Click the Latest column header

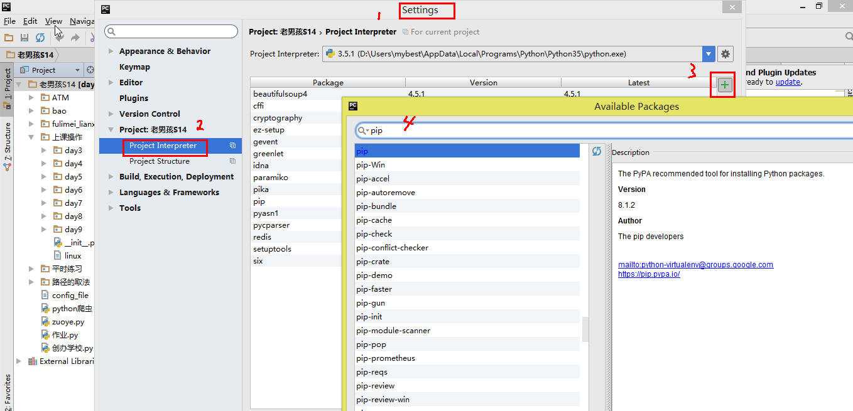(638, 83)
